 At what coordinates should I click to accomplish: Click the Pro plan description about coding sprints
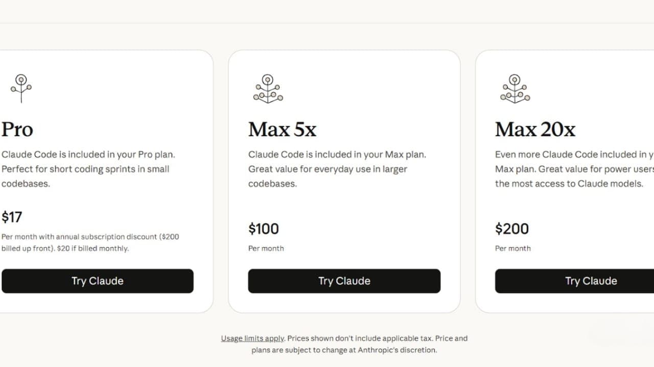[x=88, y=169]
